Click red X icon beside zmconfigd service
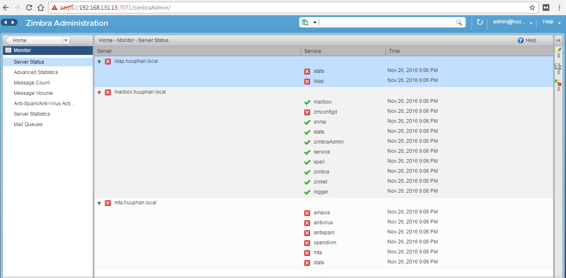566x278 pixels. click(307, 112)
